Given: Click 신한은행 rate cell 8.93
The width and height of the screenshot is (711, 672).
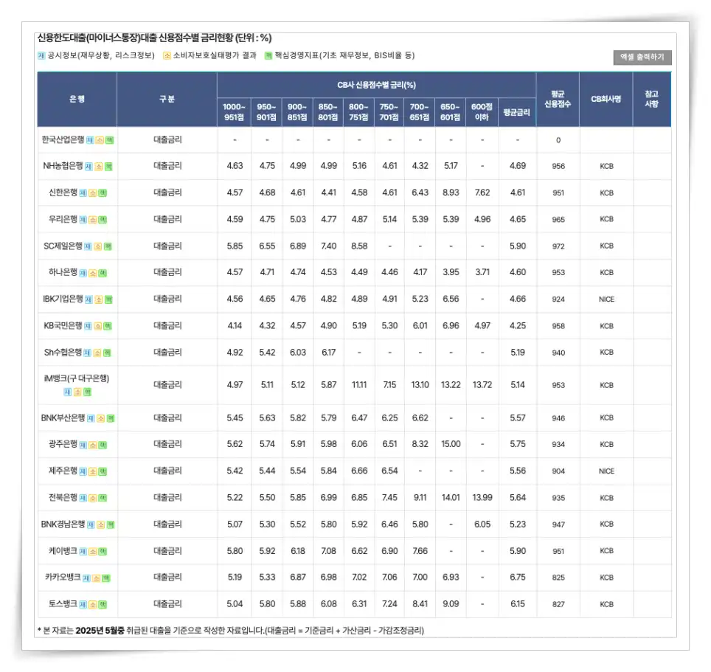Looking at the screenshot, I should (451, 193).
